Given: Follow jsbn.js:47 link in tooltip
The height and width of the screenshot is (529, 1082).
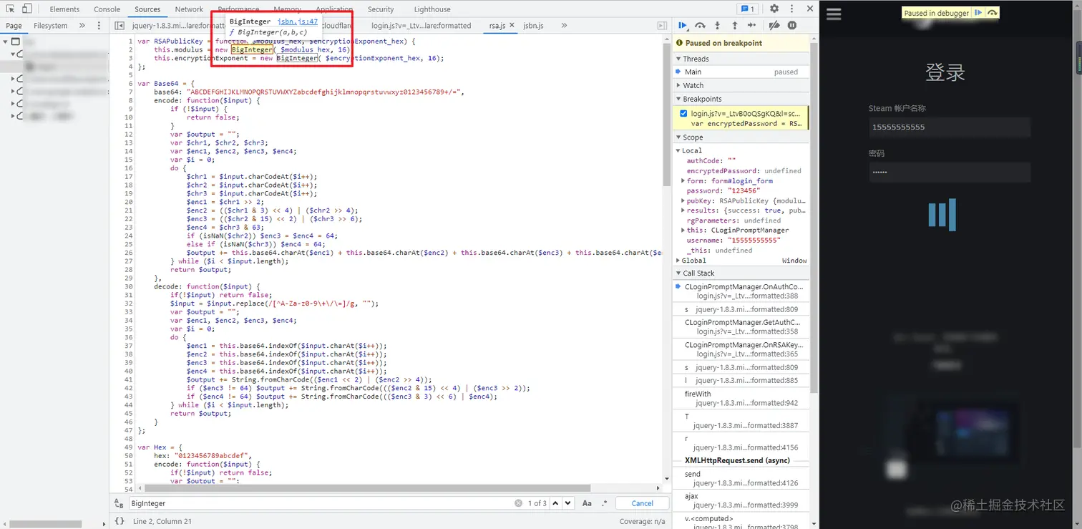Looking at the screenshot, I should (x=298, y=22).
